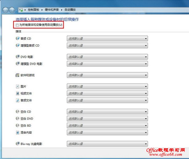The width and height of the screenshot is (189, 159).
Task: Open the 混合内容 dropdown
Action: pos(107,132)
